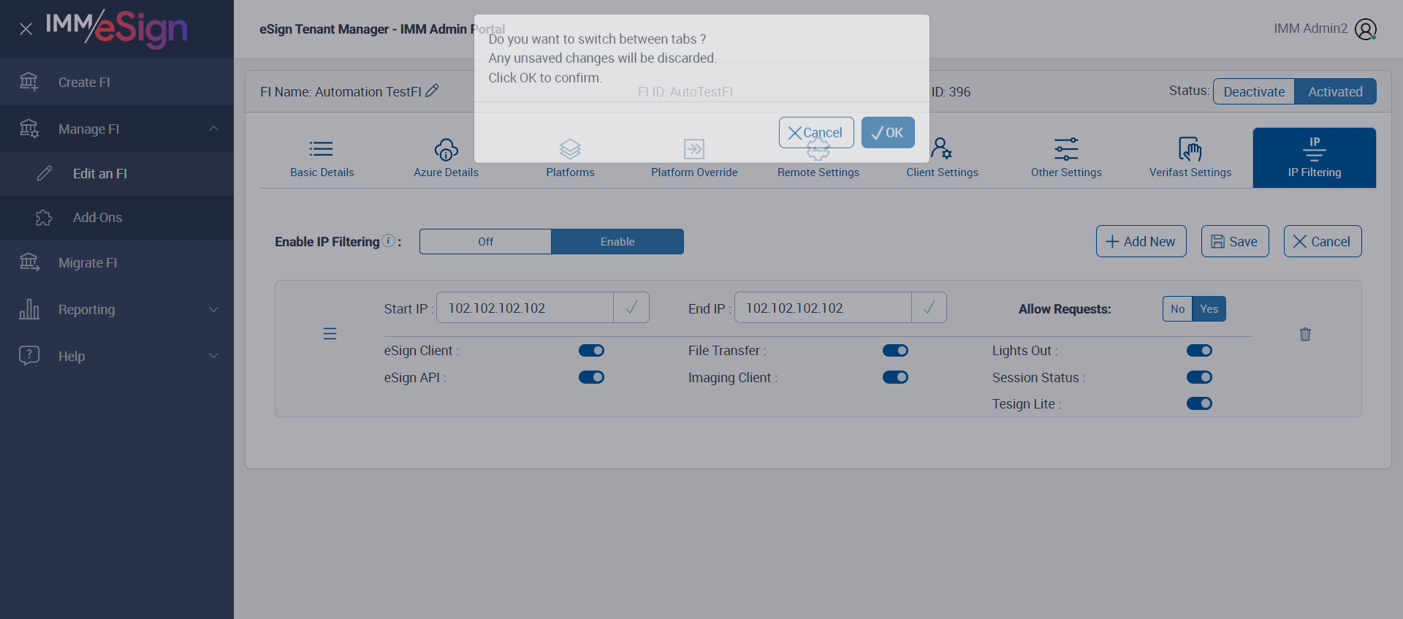
Task: Collapse the Manage FI menu chevron
Action: (213, 129)
